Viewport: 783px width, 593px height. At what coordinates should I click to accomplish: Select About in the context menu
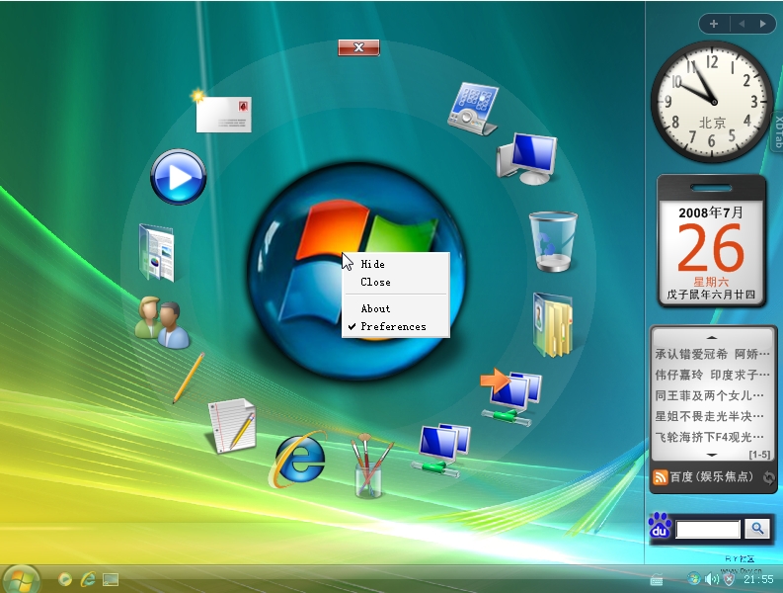tap(375, 308)
